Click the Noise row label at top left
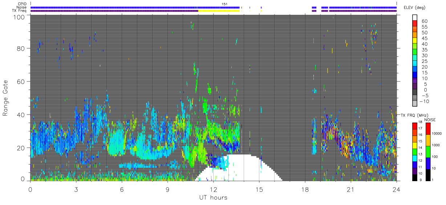Screen dimensions: 446x205 [22, 7]
